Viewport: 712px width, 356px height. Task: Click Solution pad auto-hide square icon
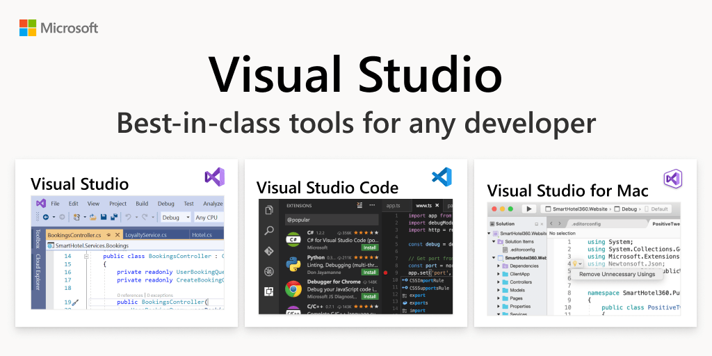point(536,224)
